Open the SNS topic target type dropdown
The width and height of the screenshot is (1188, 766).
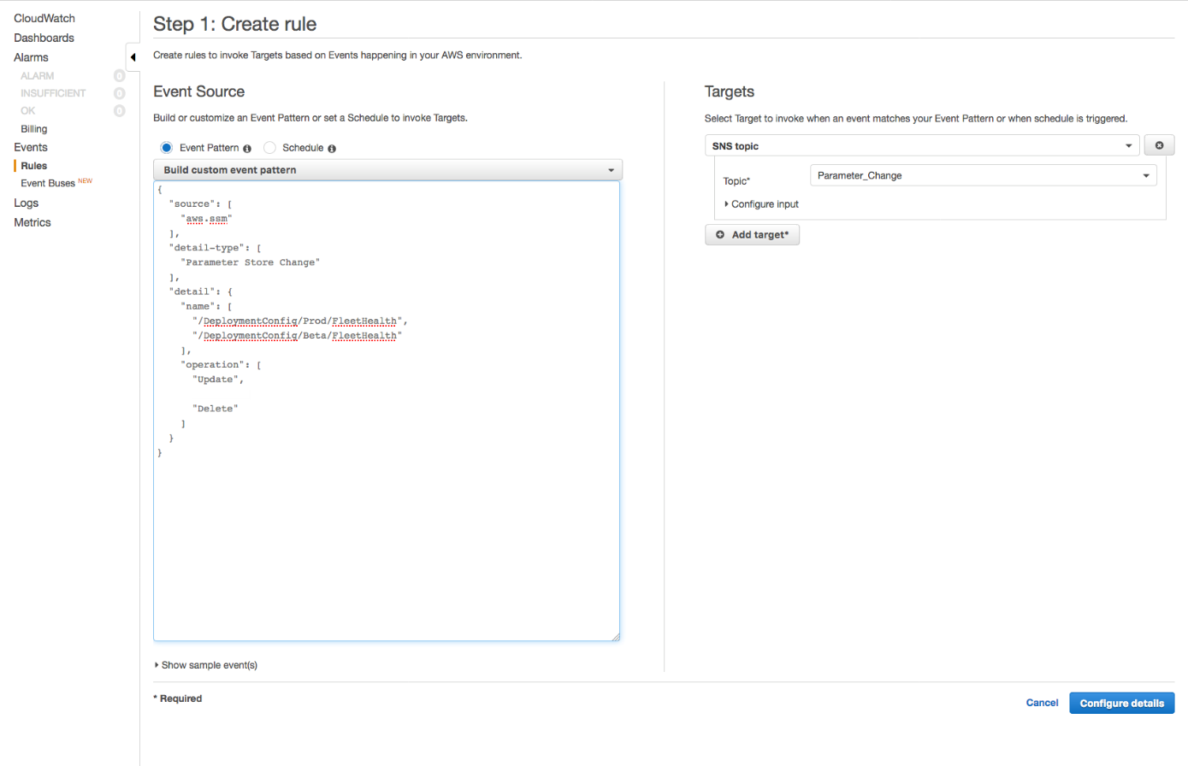coord(922,145)
